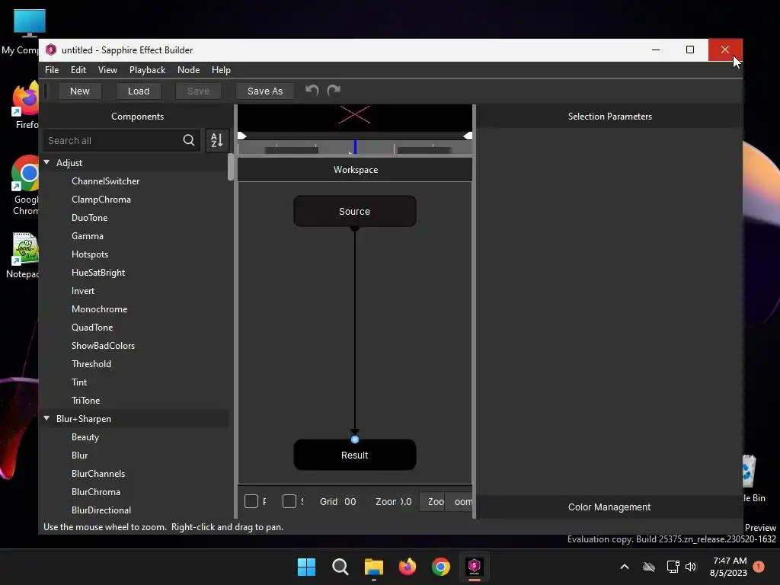Select Monochrome component

(100, 309)
